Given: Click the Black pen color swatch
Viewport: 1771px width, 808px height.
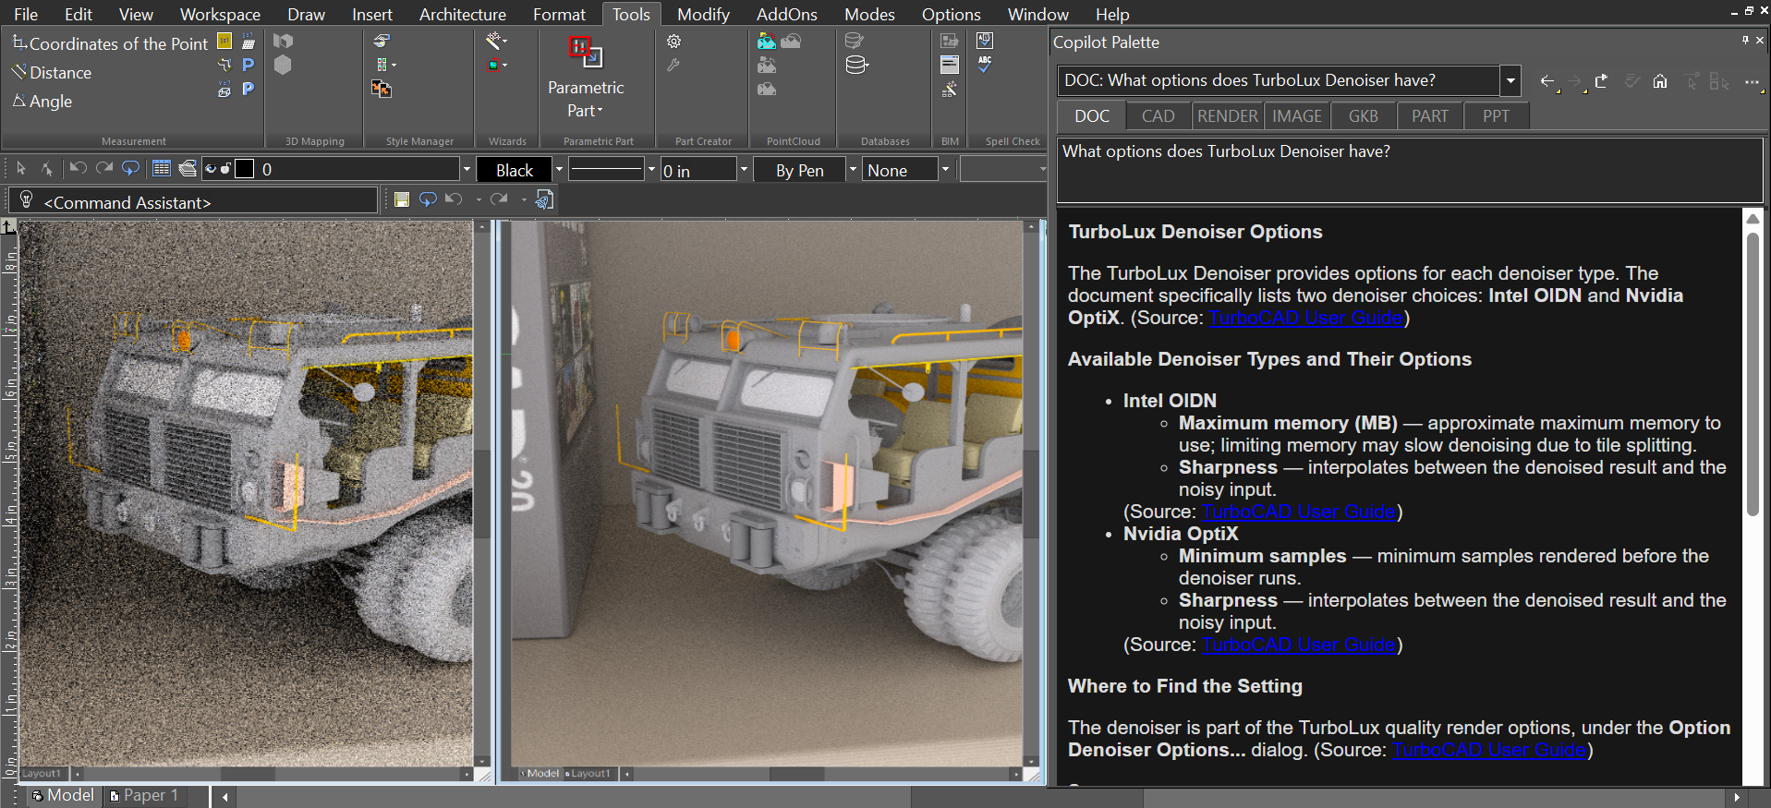Looking at the screenshot, I should tap(515, 170).
